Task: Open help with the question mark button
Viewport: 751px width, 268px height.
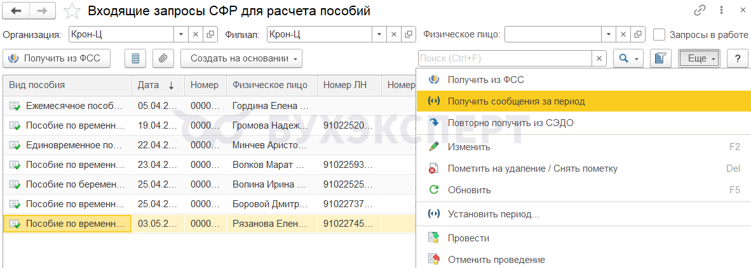Action: pos(737,58)
